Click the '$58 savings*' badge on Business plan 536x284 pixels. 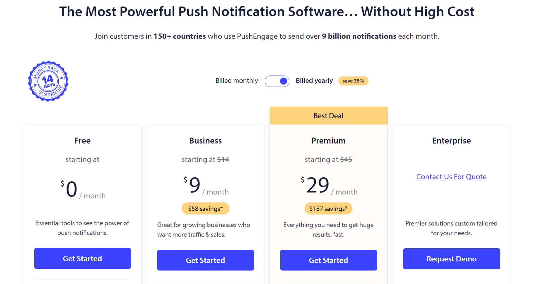[205, 208]
